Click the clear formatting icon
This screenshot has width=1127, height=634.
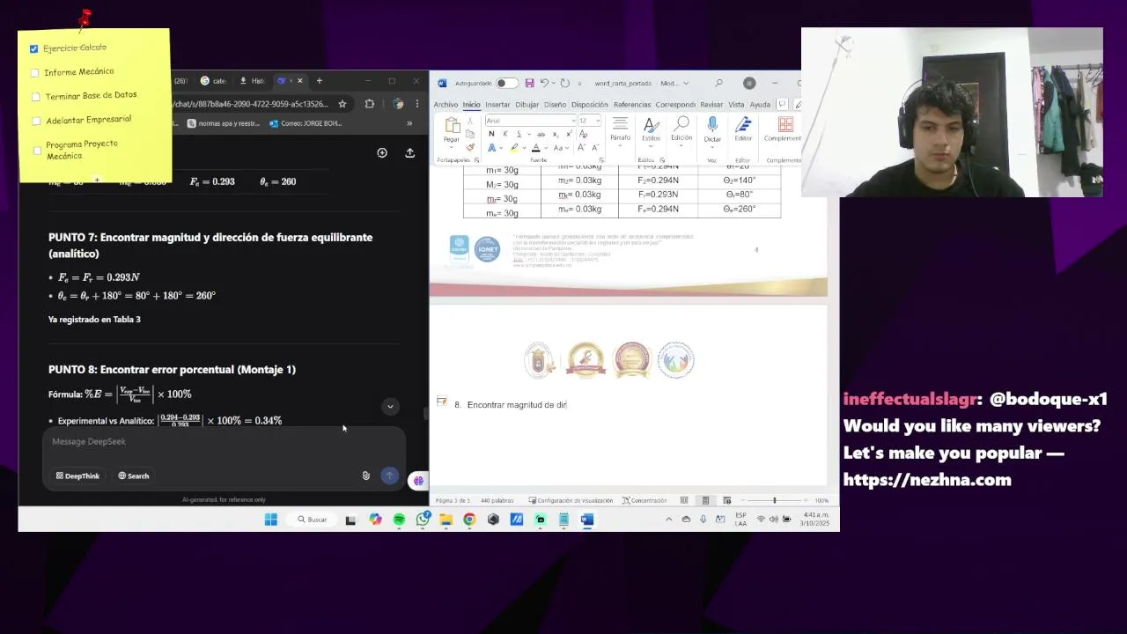tap(584, 134)
